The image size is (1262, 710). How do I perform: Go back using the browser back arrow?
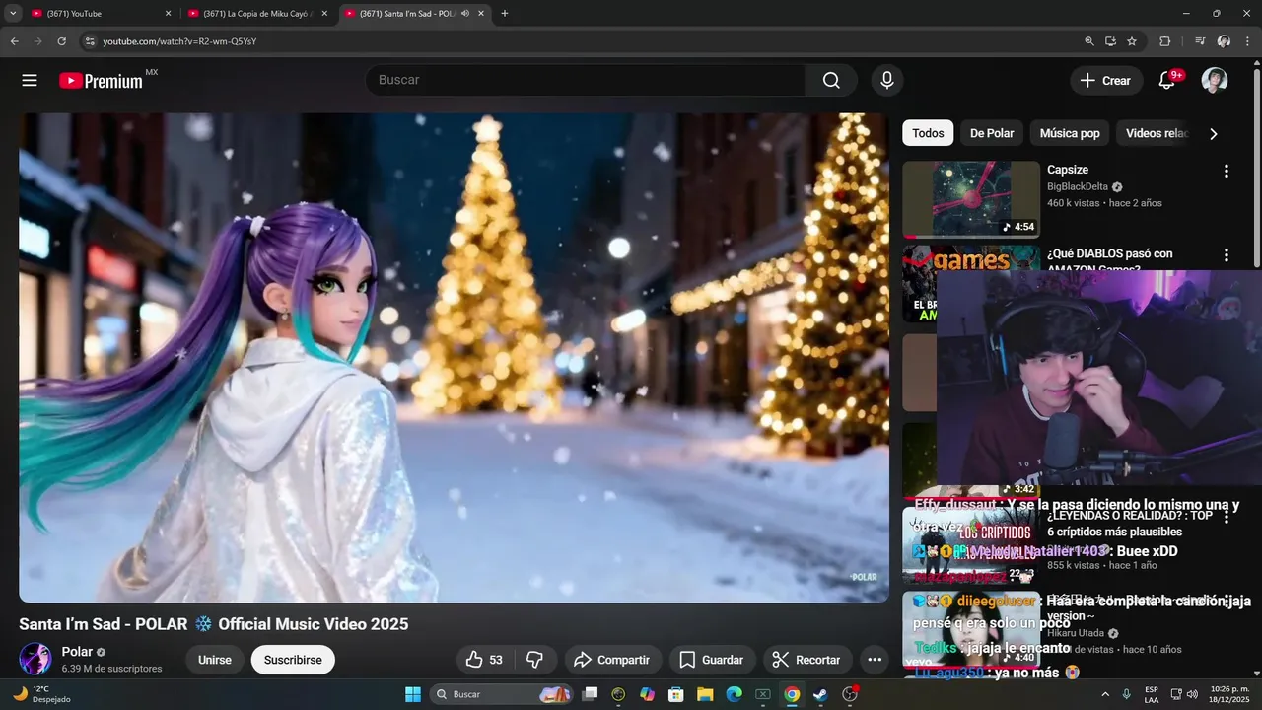[14, 41]
